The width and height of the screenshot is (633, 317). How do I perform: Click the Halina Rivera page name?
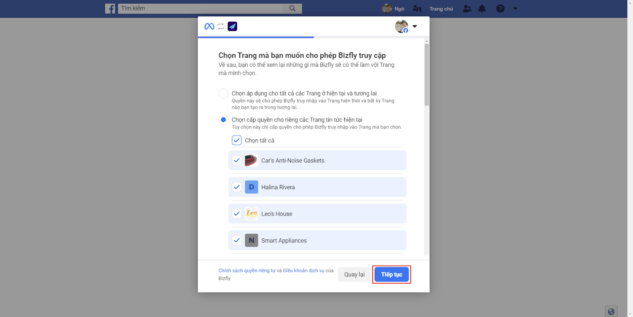click(x=278, y=187)
